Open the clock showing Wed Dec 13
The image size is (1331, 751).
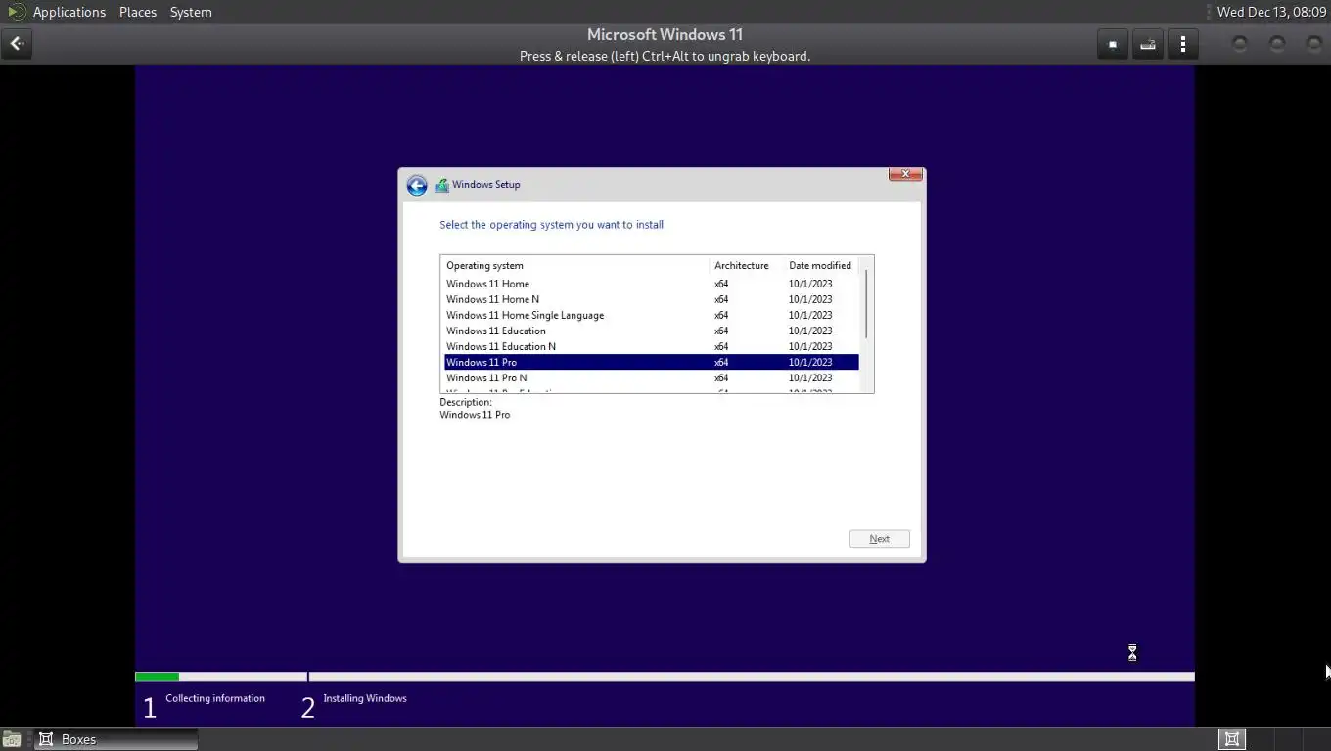(x=1271, y=12)
